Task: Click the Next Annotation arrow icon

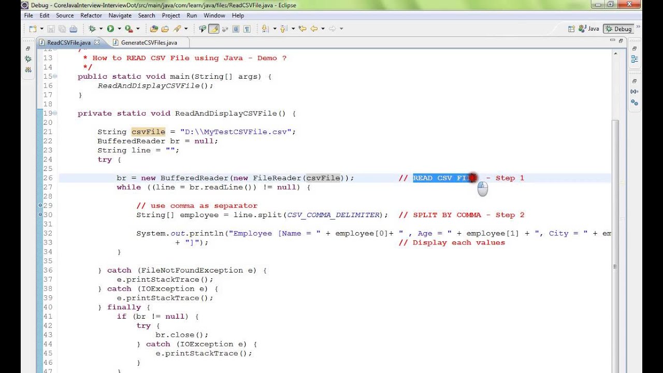Action: (x=265, y=29)
